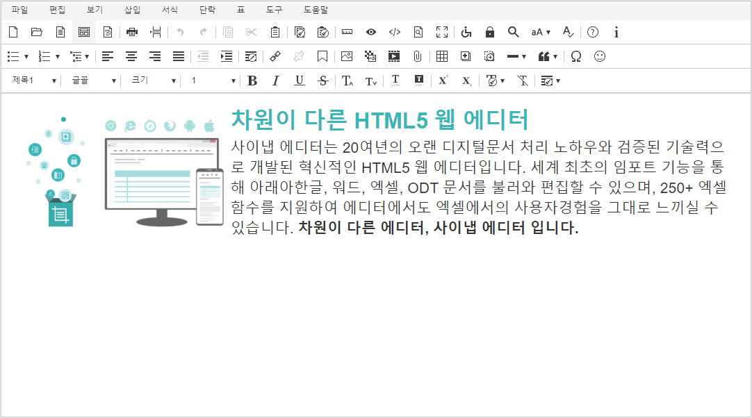The width and height of the screenshot is (752, 418).
Task: Toggle underline formatting
Action: (300, 81)
